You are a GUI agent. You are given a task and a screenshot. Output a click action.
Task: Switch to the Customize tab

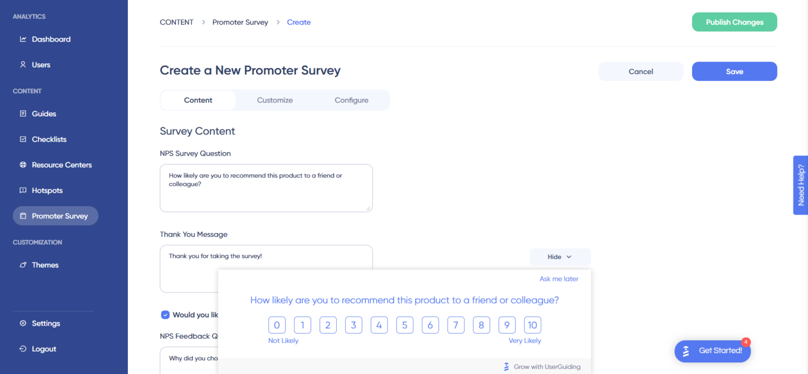coord(275,100)
